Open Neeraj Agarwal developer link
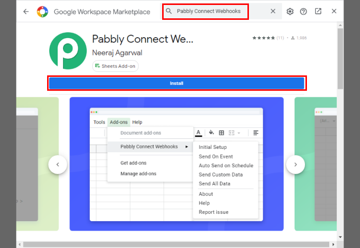This screenshot has height=248, width=360. pos(117,53)
